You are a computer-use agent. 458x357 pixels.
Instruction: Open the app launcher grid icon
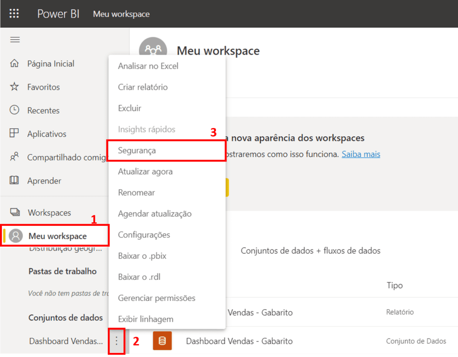pyautogui.click(x=14, y=13)
